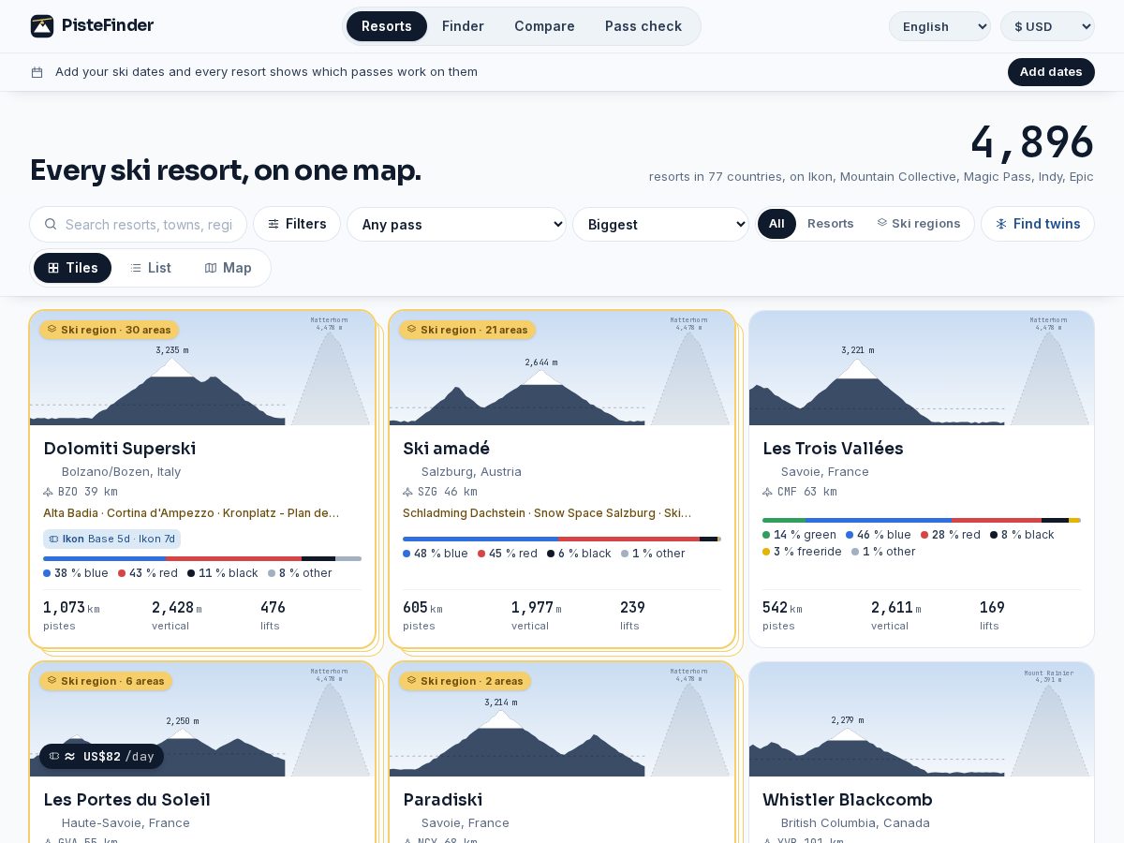The image size is (1124, 843).
Task: Click the calendar icon in dates banner
Action: click(37, 72)
